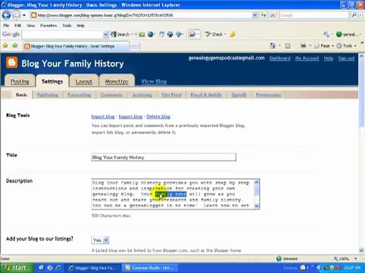Open the Windows Start menu
365x273 pixels.
click(15, 267)
